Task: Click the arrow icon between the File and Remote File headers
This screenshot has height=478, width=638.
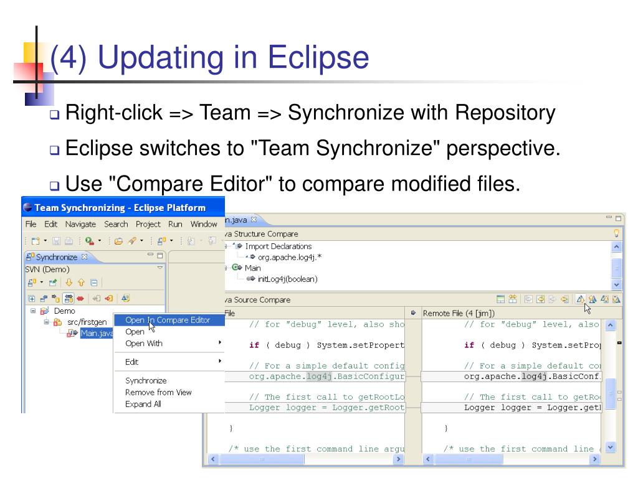Action: (414, 313)
